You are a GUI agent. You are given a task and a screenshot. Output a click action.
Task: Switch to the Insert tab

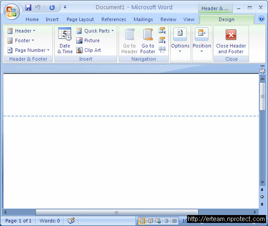coord(52,19)
